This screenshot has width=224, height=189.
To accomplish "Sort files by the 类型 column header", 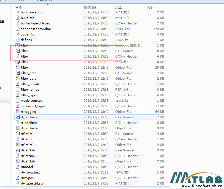I will click(x=118, y=7).
